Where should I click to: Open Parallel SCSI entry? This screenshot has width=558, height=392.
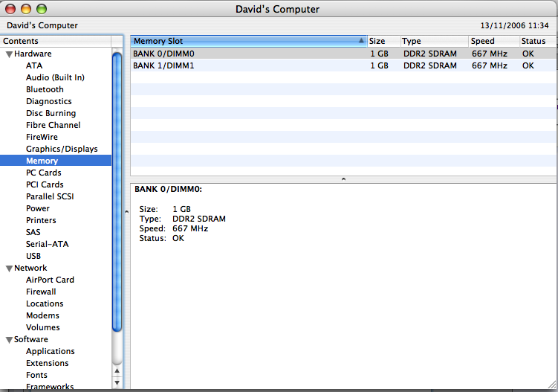50,196
